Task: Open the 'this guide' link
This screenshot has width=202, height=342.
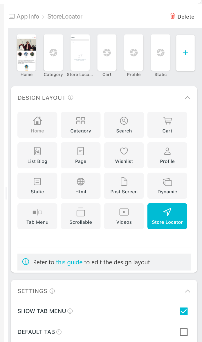Action: (69, 262)
